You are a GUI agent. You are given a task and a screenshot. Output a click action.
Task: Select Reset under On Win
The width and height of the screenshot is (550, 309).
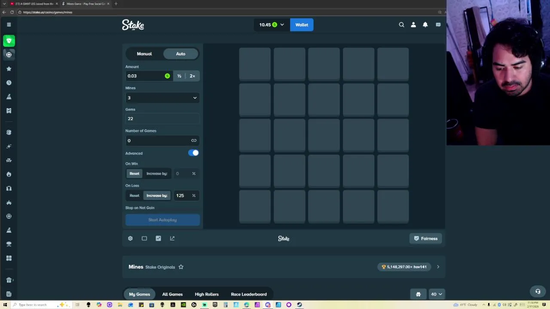click(134, 173)
